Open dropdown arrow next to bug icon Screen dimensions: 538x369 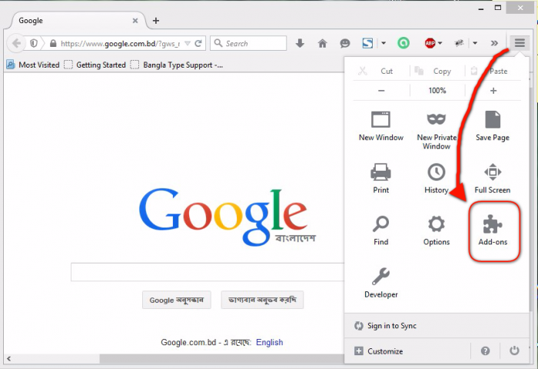475,43
